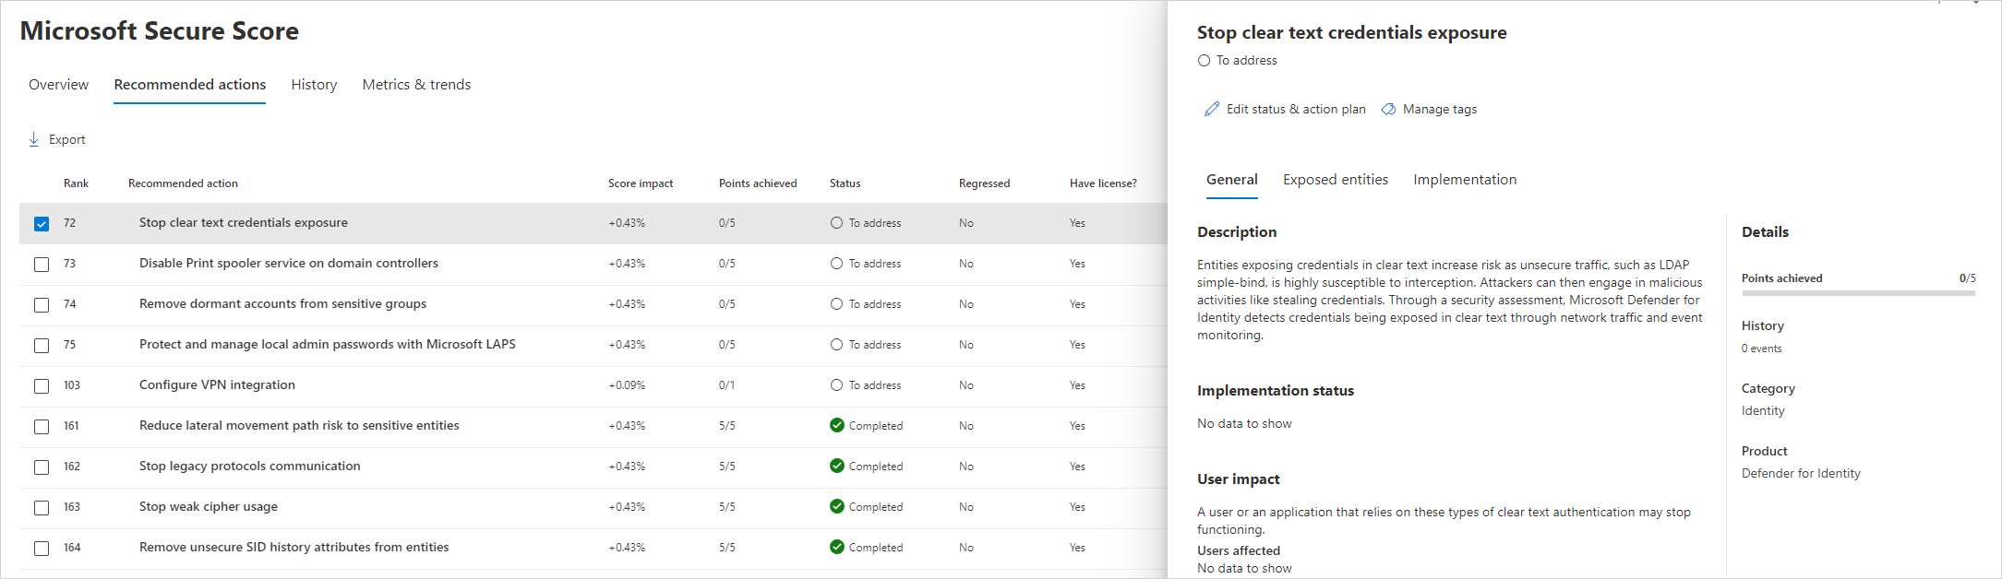Click the tag icon beside Manage tags
The width and height of the screenshot is (2002, 579).
point(1388,109)
